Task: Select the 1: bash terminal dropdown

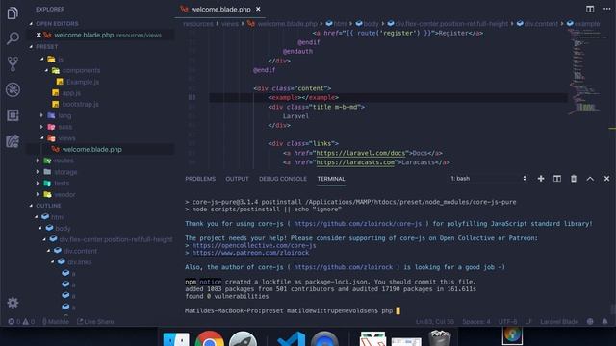Action: tap(488, 179)
